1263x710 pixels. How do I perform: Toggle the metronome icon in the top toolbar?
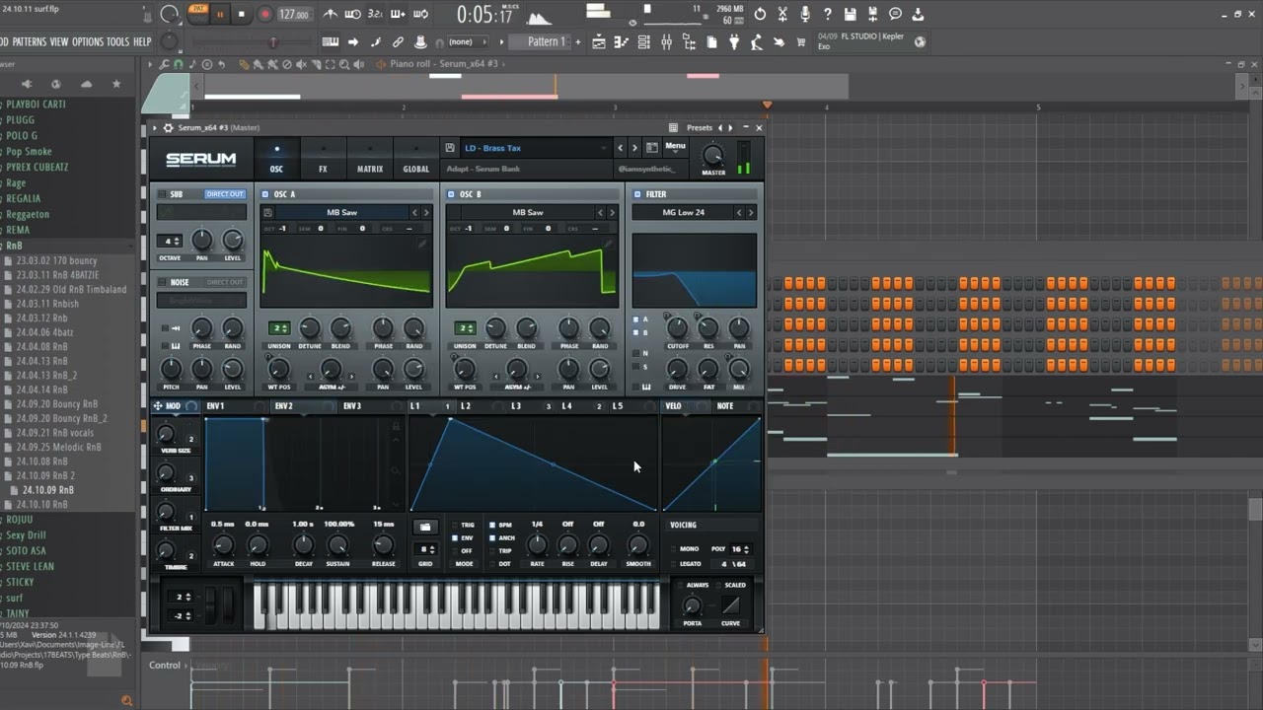331,14
